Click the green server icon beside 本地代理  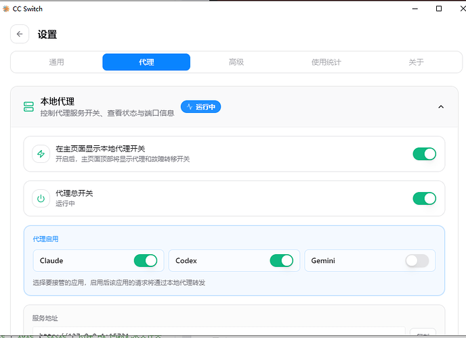pyautogui.click(x=28, y=107)
